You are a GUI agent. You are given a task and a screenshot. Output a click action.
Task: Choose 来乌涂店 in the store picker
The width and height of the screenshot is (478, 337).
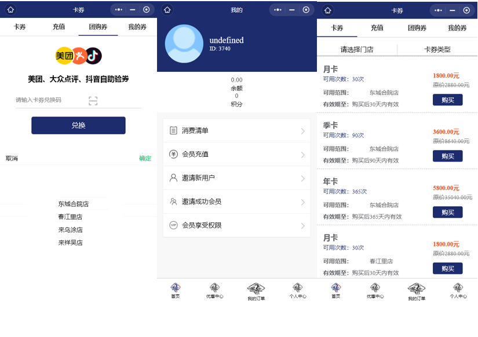click(71, 230)
